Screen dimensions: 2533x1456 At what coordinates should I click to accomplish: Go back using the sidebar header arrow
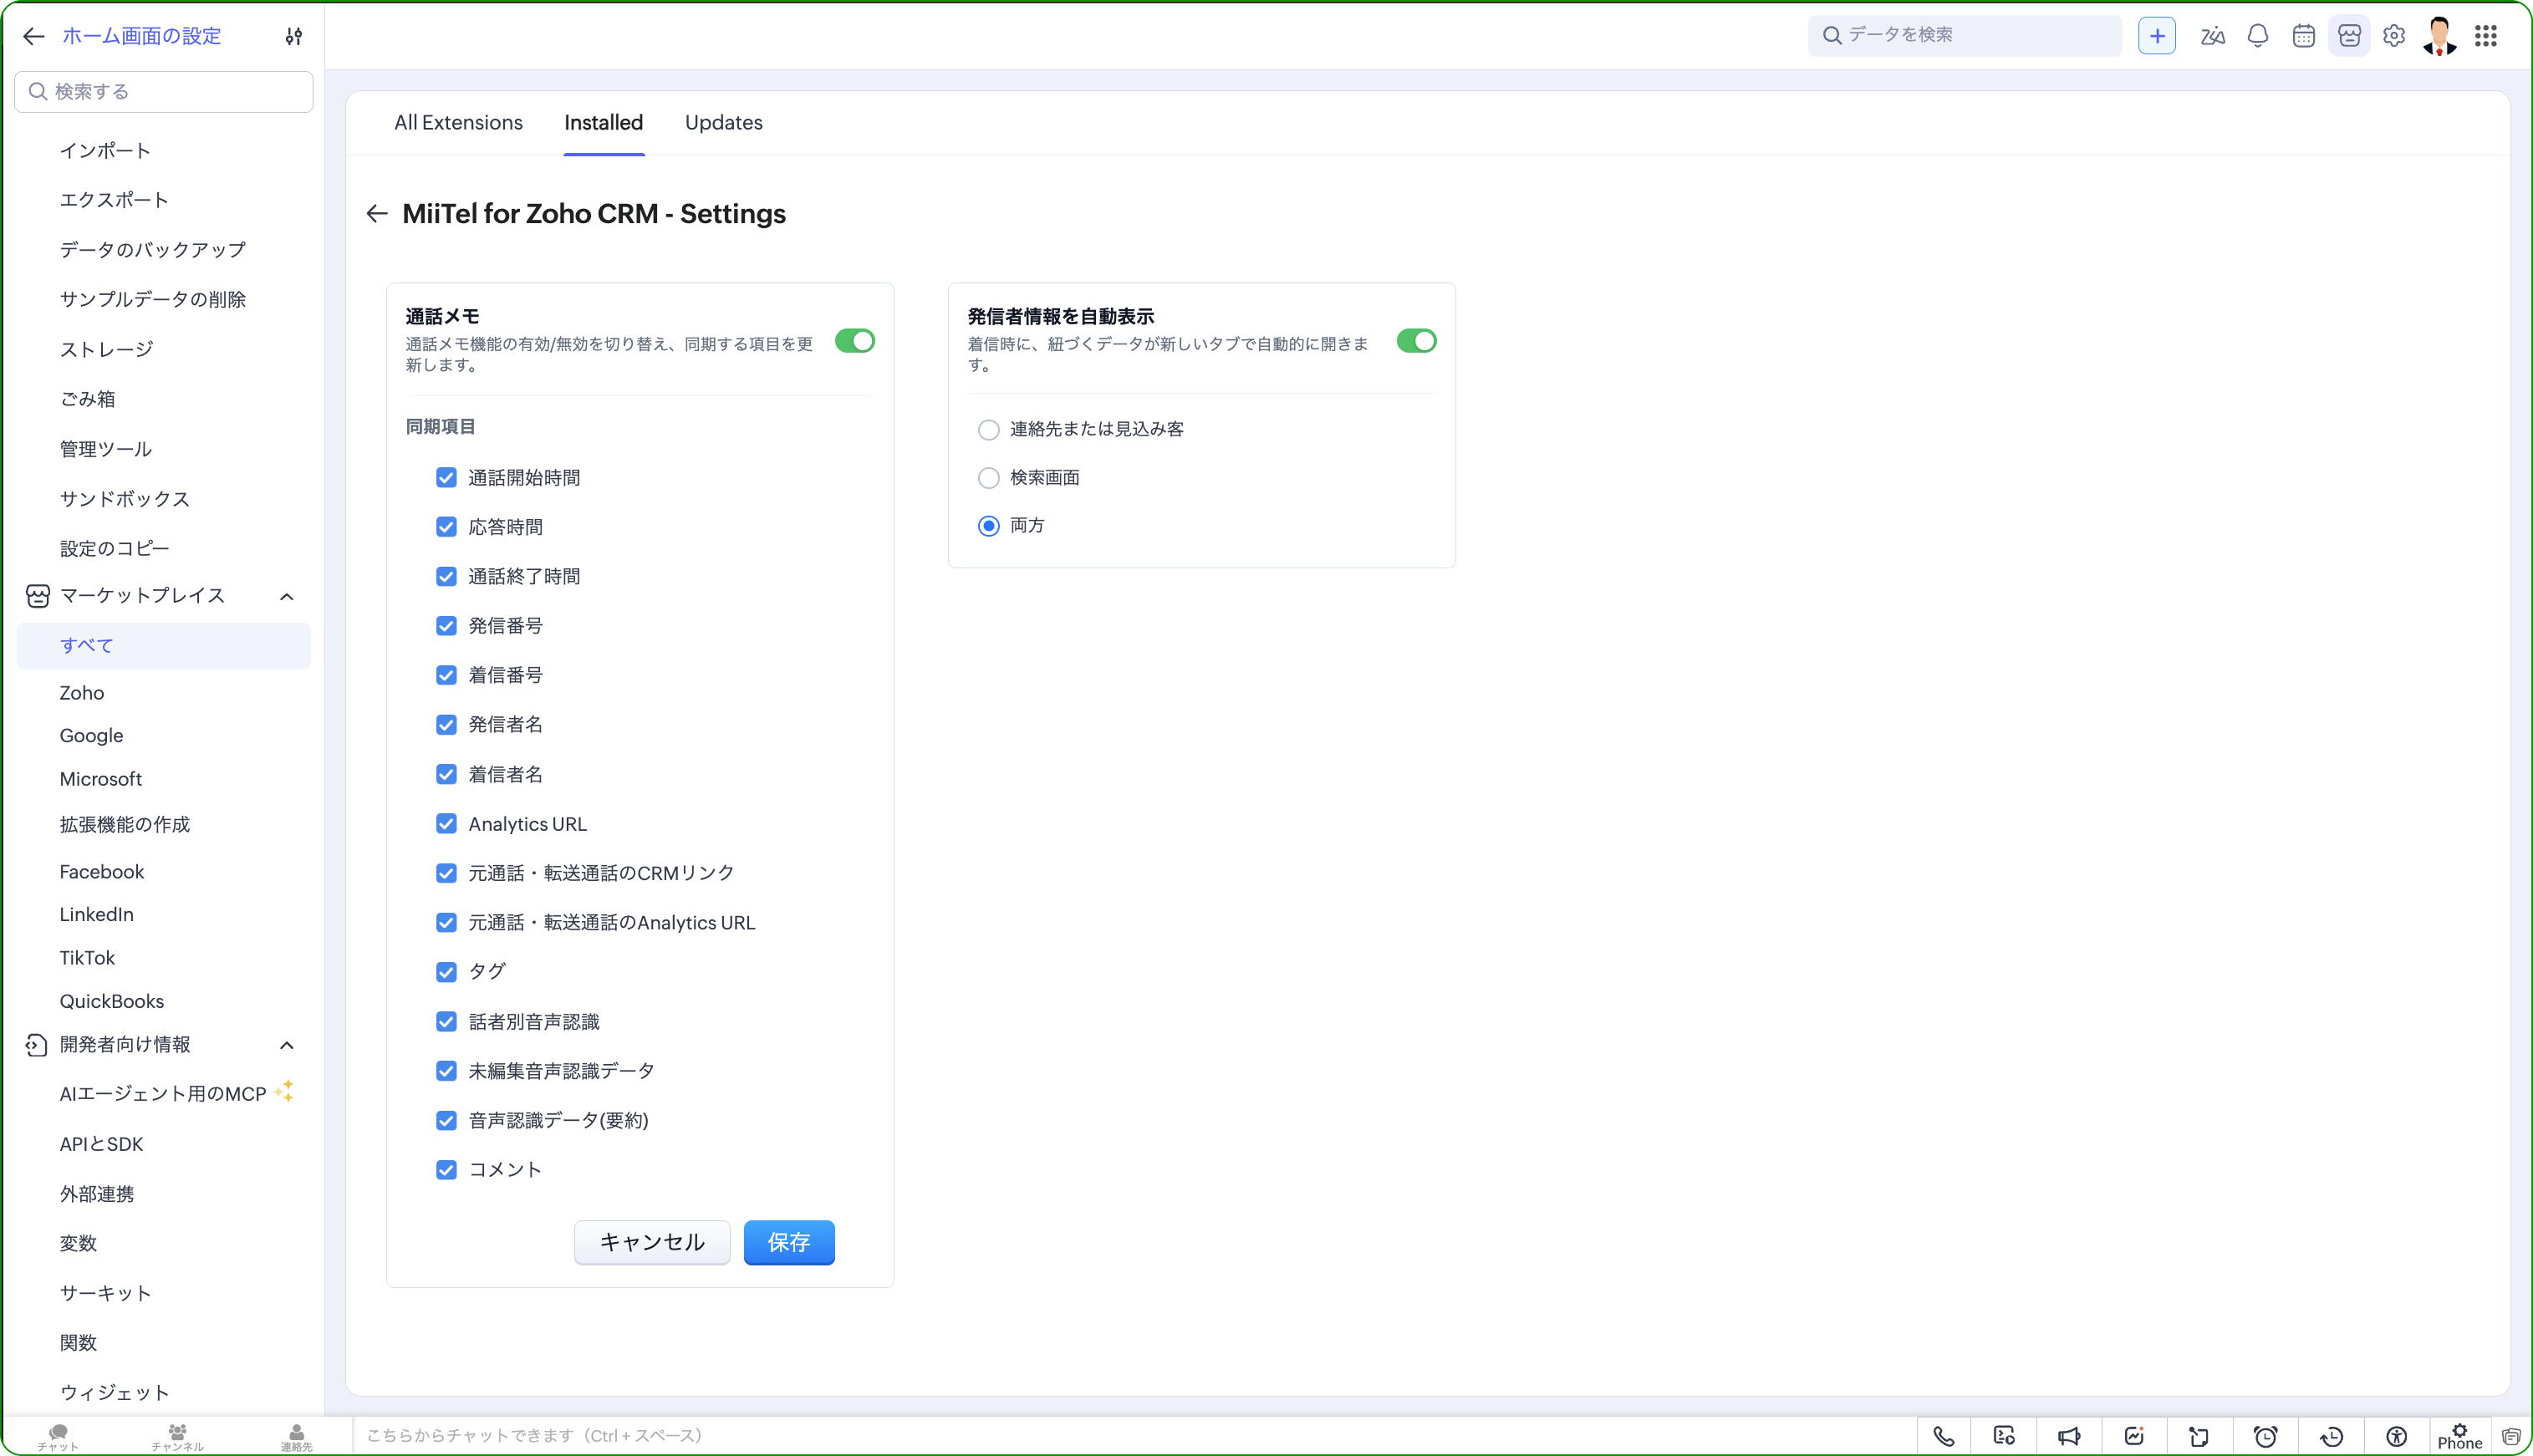(34, 36)
